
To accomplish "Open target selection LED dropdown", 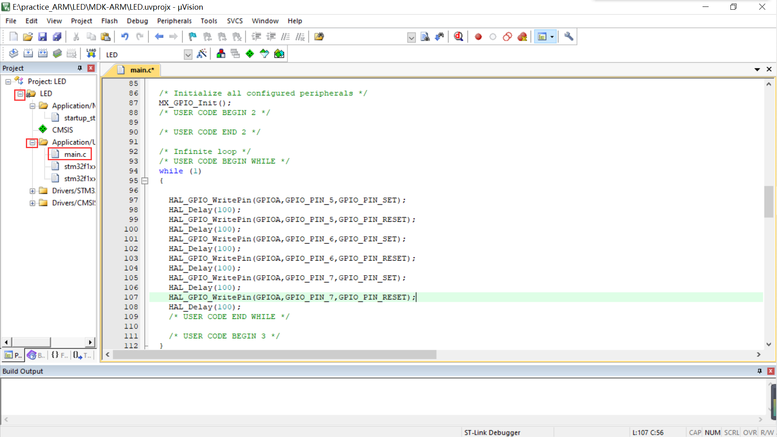I will click(188, 55).
